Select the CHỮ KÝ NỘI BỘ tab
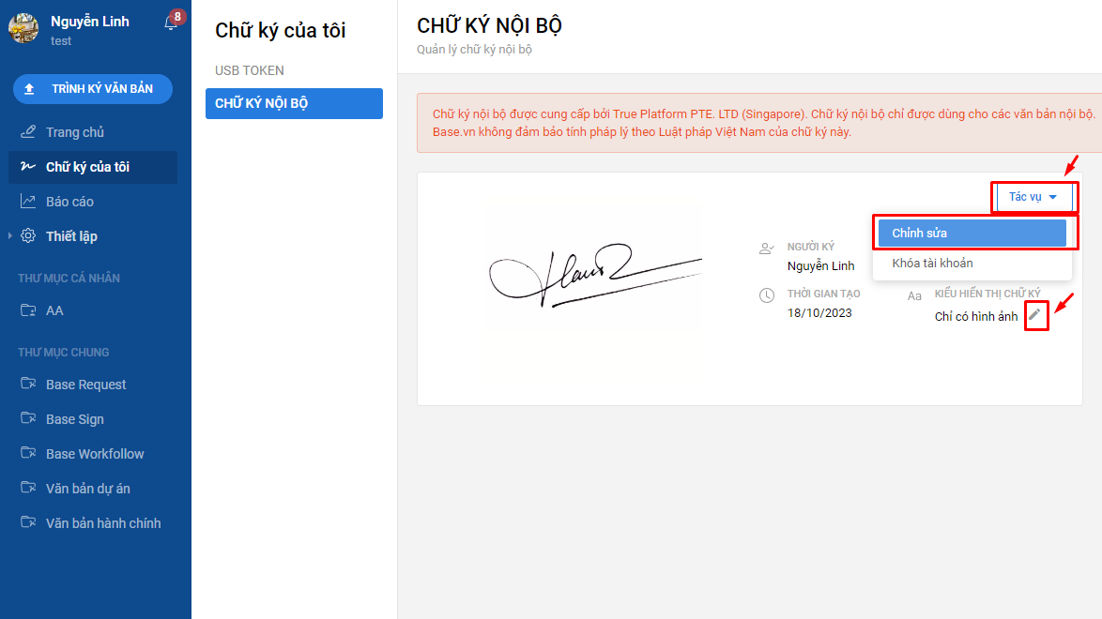 (x=294, y=103)
